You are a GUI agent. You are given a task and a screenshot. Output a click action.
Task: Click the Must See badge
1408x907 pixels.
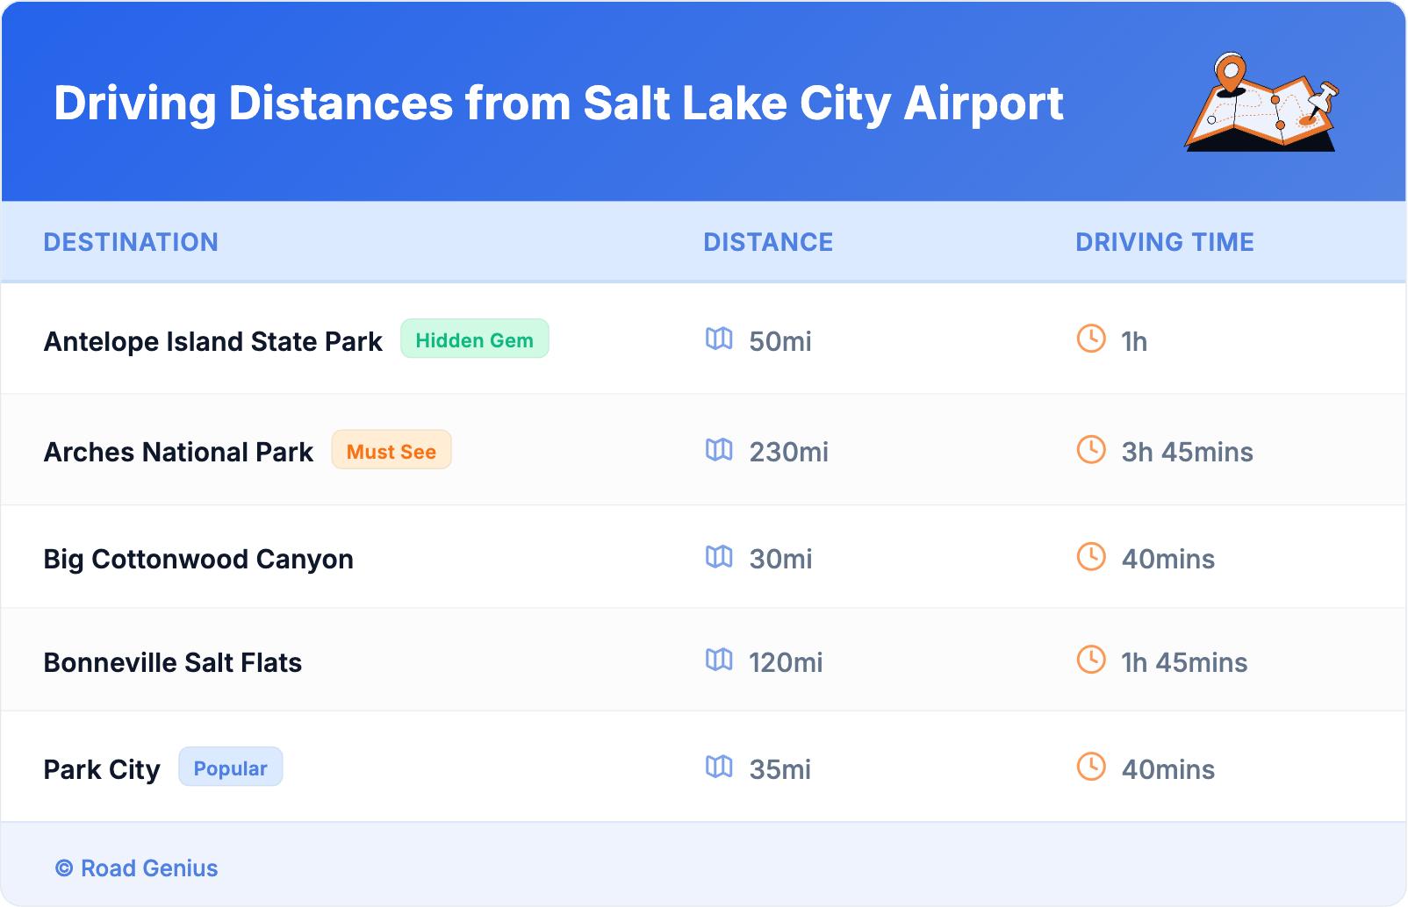click(x=391, y=451)
